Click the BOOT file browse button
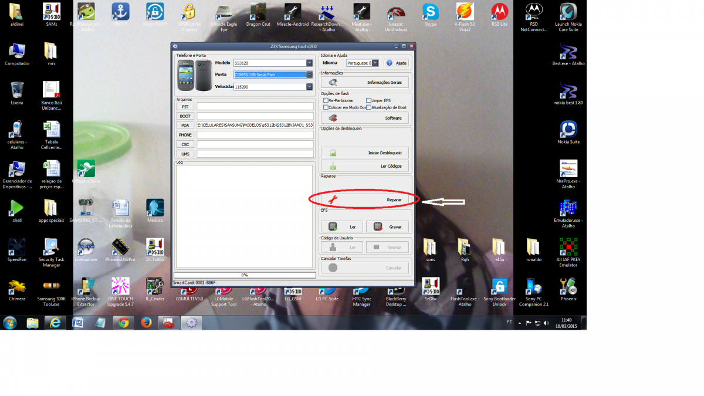 185,116
